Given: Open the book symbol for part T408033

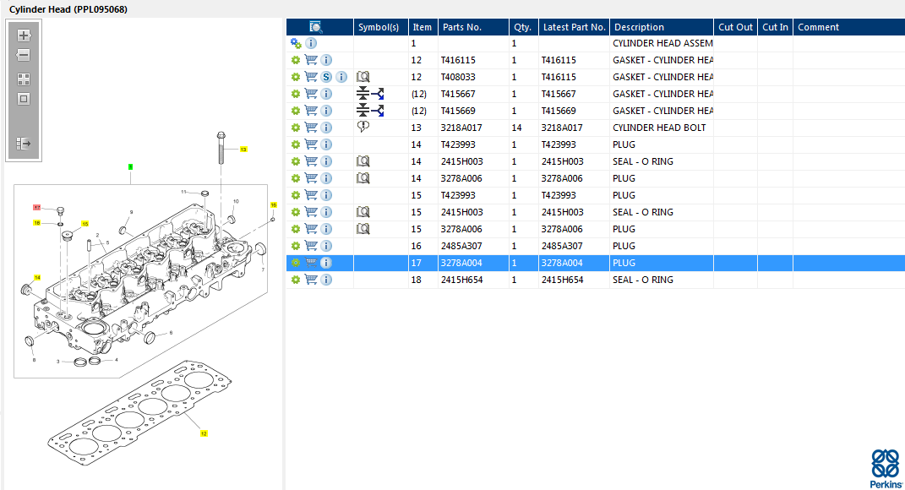Looking at the screenshot, I should (363, 77).
